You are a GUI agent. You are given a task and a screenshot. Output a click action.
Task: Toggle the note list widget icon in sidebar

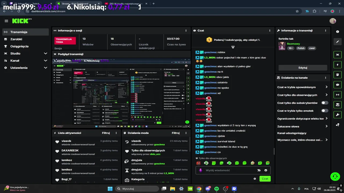[338, 75]
